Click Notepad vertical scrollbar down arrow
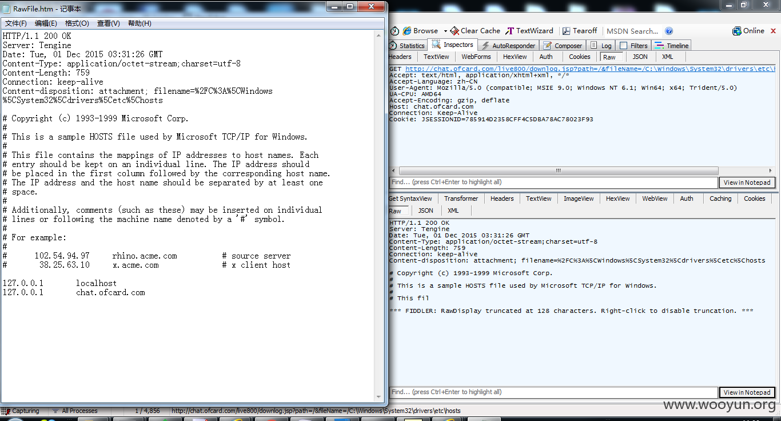The width and height of the screenshot is (781, 421). (379, 396)
